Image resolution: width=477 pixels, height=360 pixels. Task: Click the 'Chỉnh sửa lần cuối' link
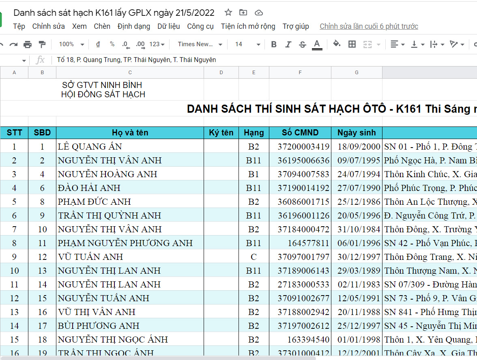[369, 26]
